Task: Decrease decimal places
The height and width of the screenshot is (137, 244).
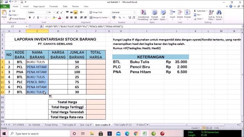Action: coord(134,18)
